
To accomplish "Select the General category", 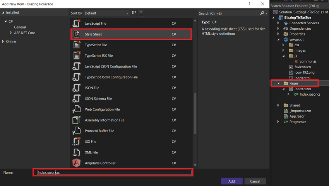I will click(x=20, y=27).
